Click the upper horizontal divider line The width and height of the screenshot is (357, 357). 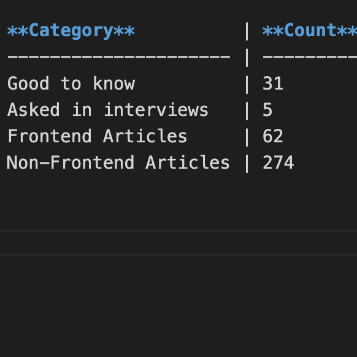(x=178, y=231)
